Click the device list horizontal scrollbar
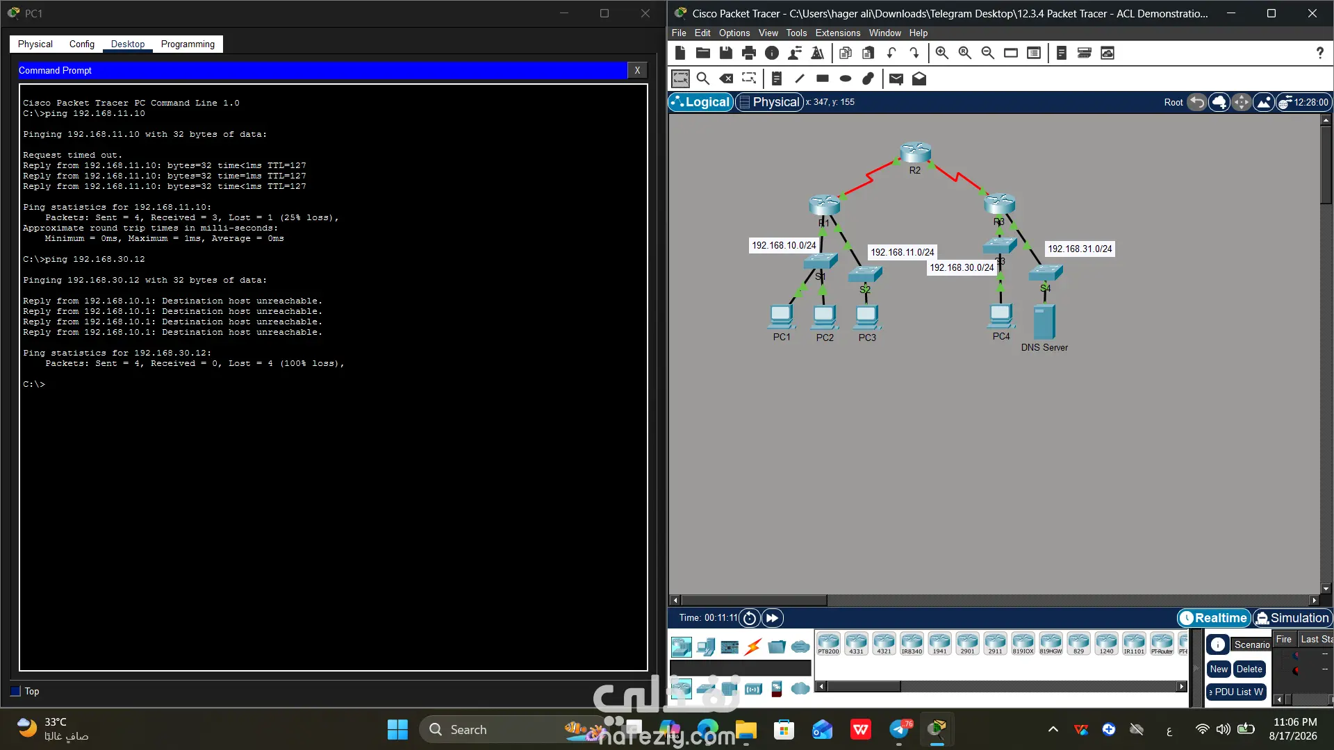The width and height of the screenshot is (1334, 750). pos(1001,686)
